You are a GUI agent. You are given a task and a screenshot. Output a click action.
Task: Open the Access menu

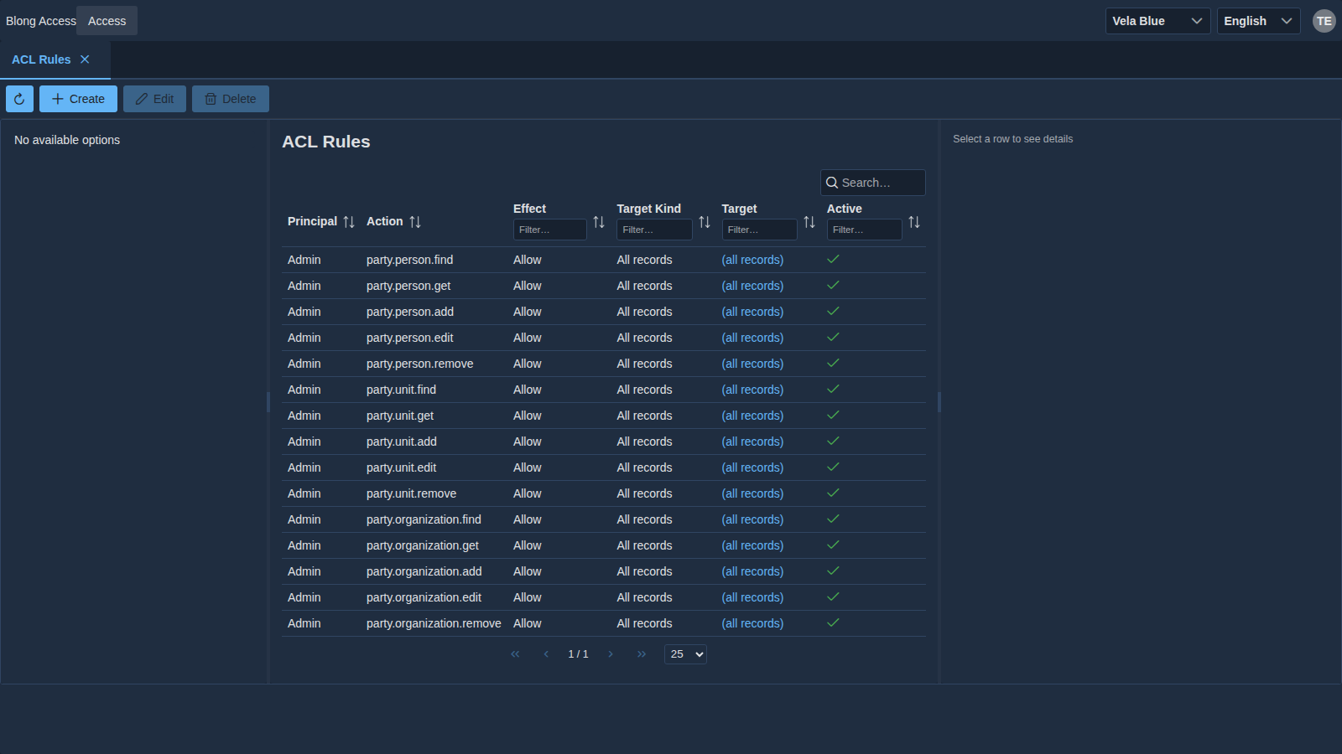tap(107, 21)
